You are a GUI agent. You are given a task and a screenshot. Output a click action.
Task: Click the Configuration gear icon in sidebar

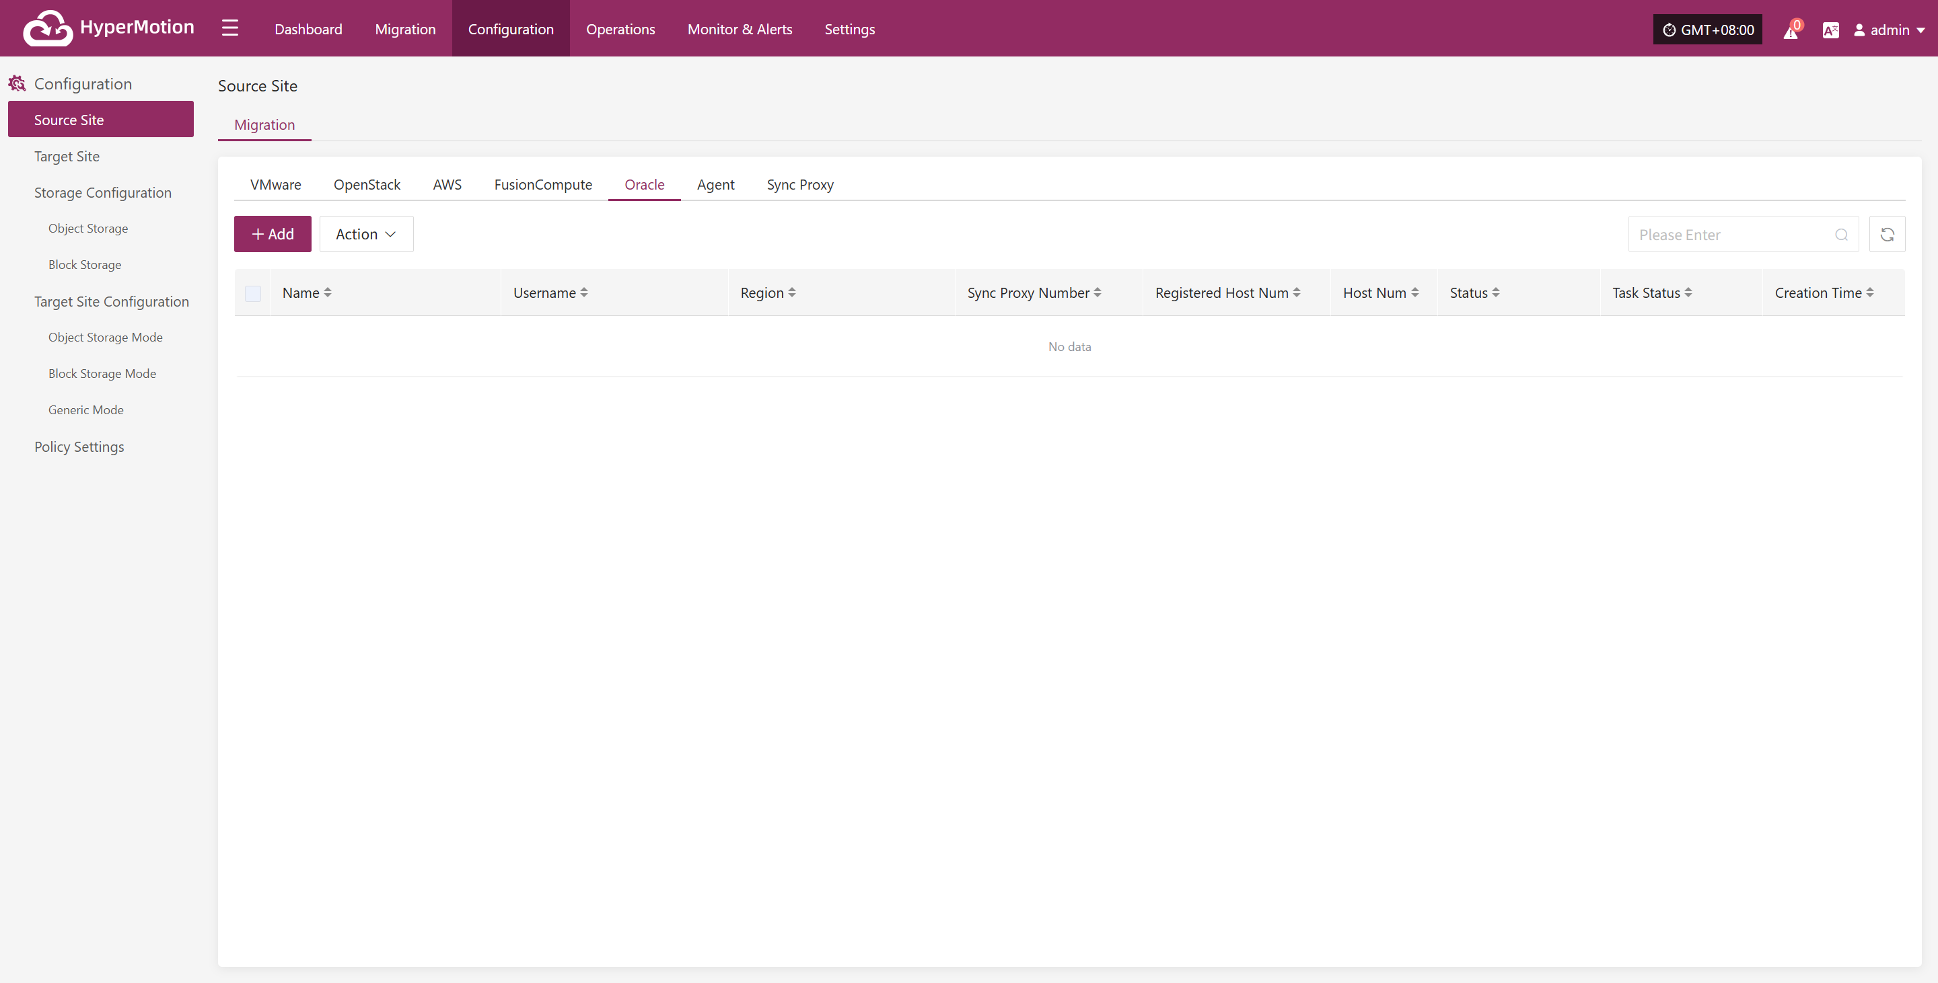coord(17,83)
